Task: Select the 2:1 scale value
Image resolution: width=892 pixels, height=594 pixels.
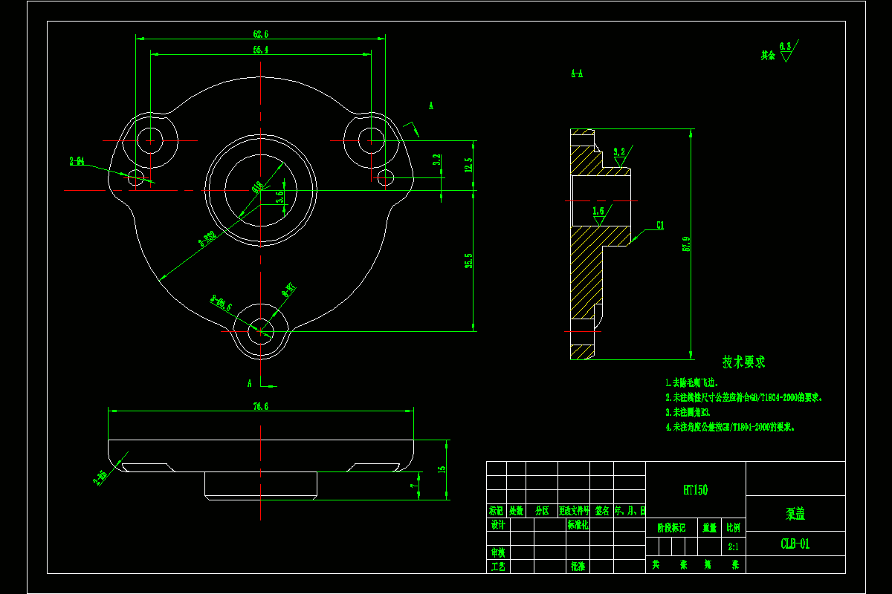Action: click(x=733, y=546)
